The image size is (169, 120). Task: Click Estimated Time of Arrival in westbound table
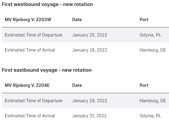tap(30, 50)
